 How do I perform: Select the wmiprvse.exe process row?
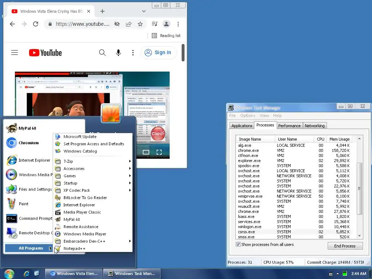(294, 196)
